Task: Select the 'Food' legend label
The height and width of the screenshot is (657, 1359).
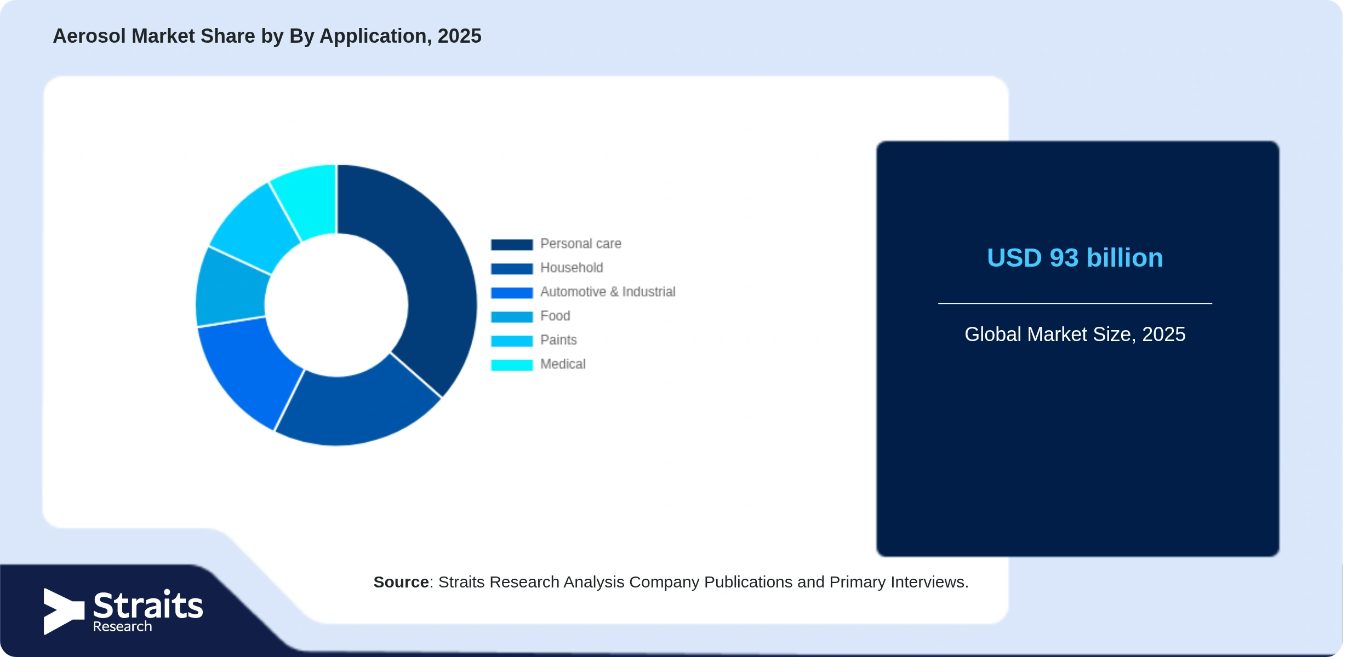Action: (x=555, y=316)
